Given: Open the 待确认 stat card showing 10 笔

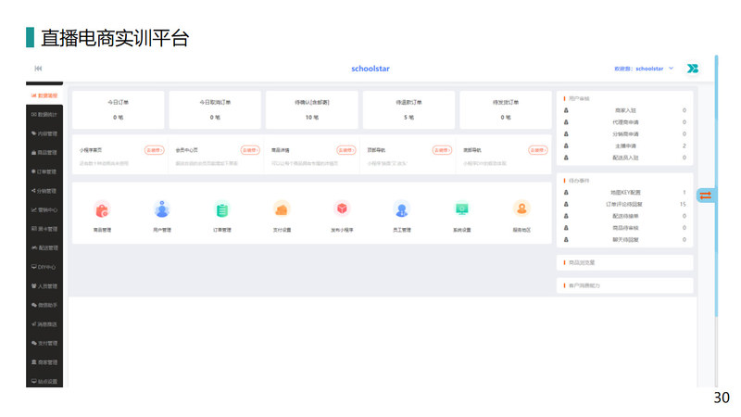Looking at the screenshot, I should point(312,109).
